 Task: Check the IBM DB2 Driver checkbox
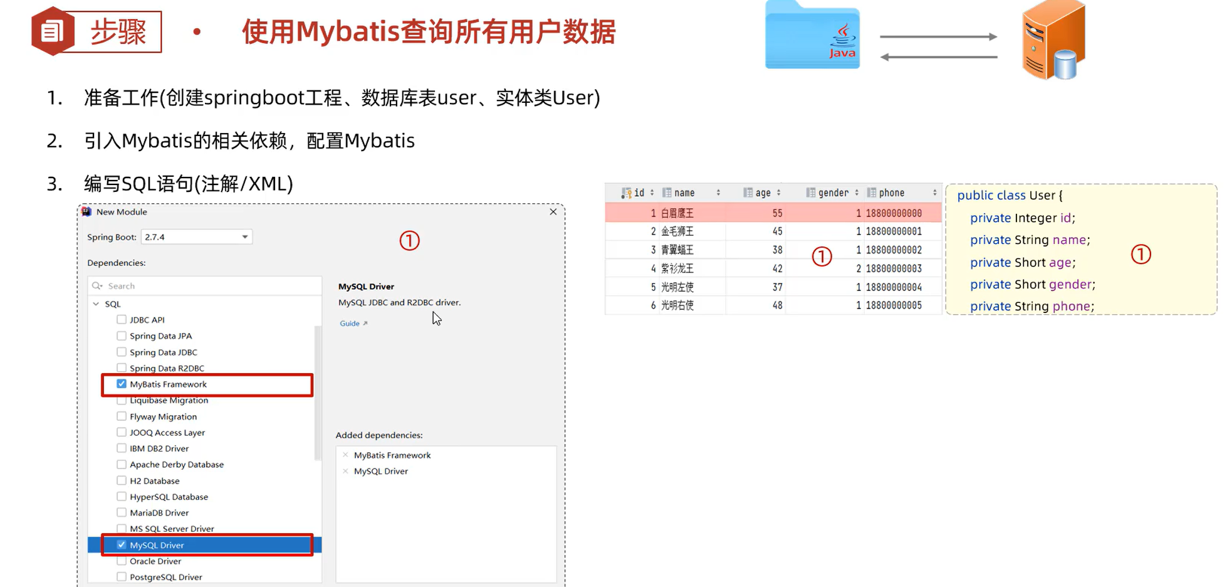pos(122,448)
